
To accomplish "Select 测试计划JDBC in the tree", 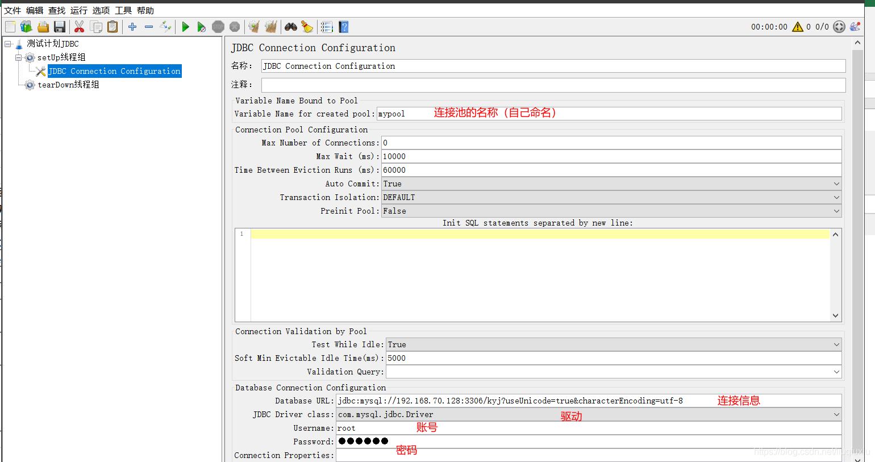I will tap(53, 44).
